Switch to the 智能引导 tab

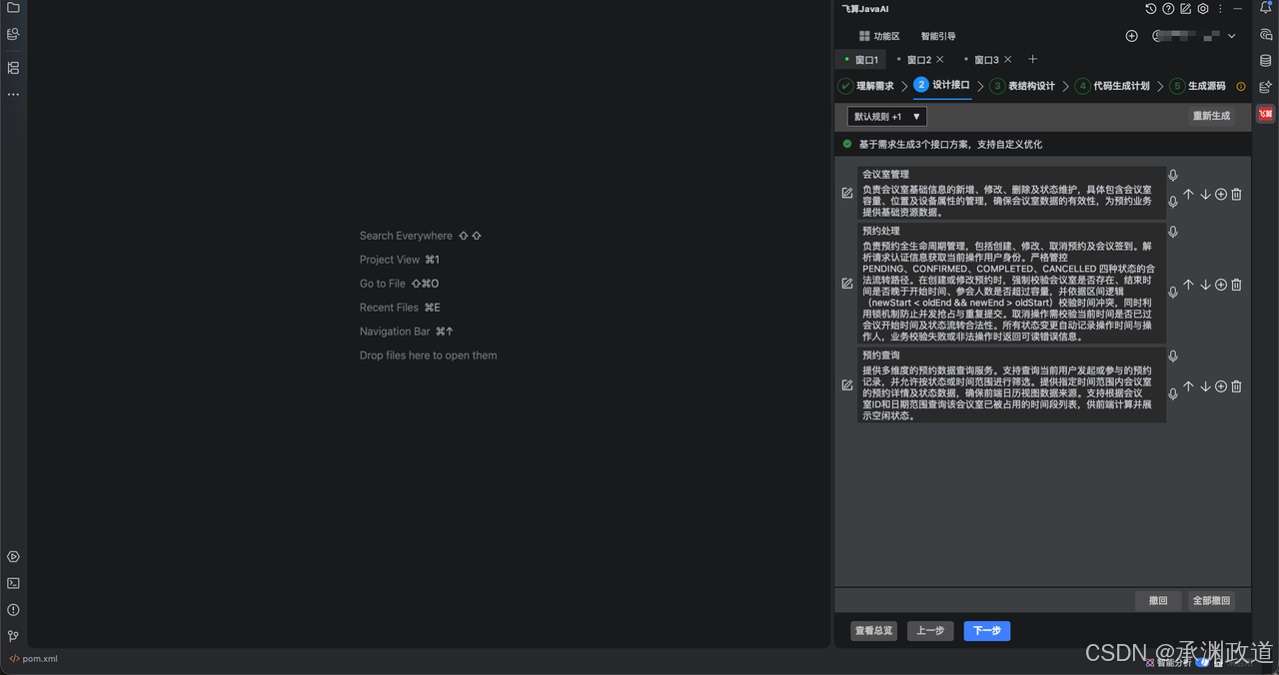(938, 36)
